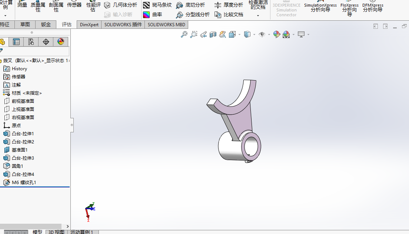Select M6 螺纹孔1 feature in tree
Viewport: 409px width, 234px height.
[20, 183]
